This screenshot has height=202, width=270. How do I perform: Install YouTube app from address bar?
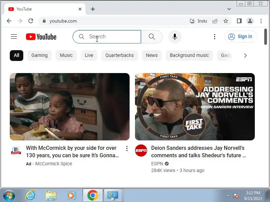198,21
